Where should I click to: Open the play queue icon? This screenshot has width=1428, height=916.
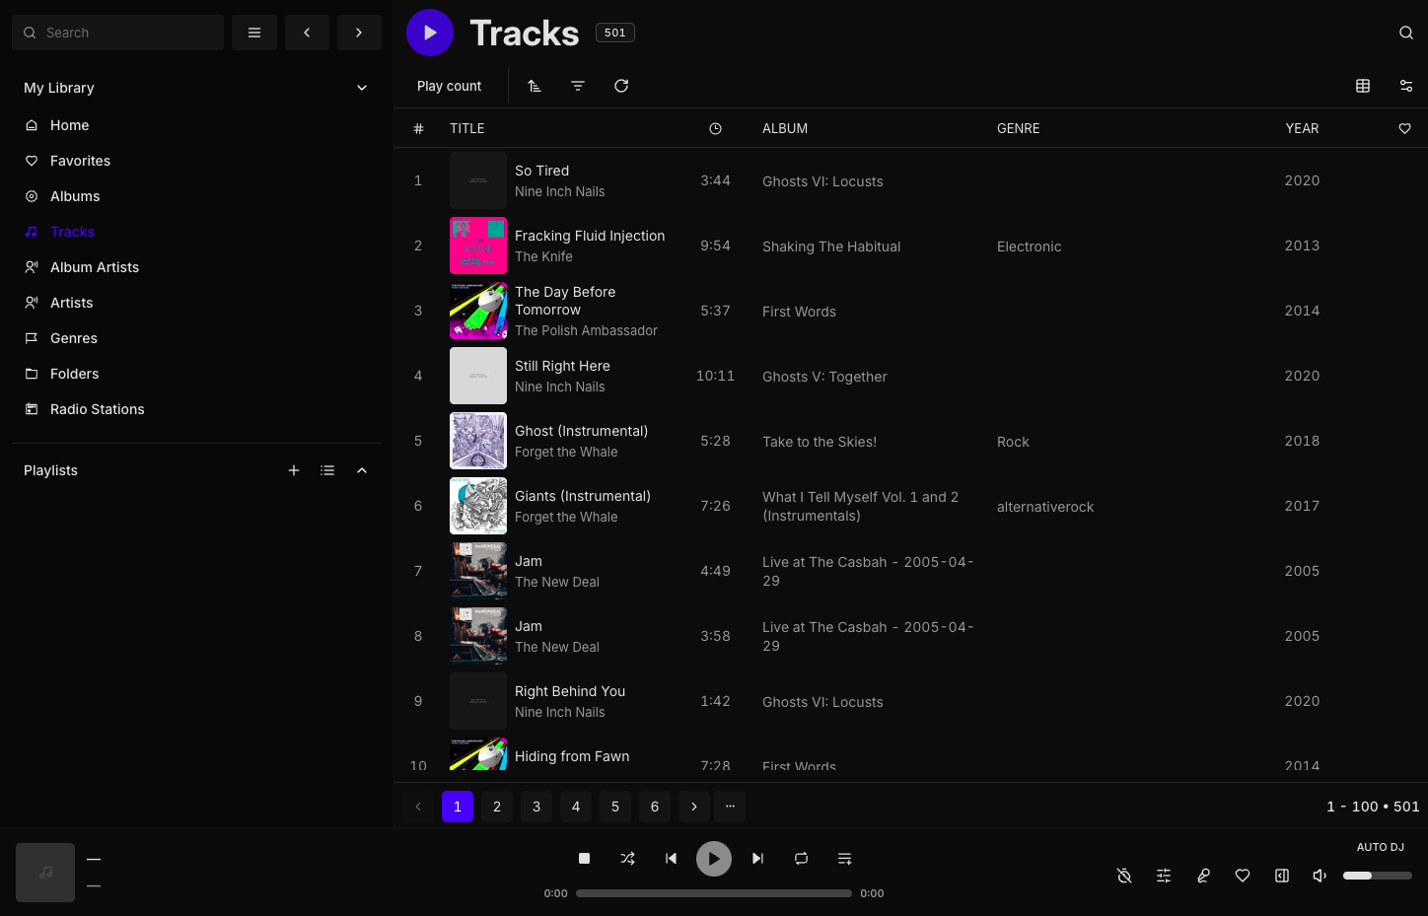844,859
